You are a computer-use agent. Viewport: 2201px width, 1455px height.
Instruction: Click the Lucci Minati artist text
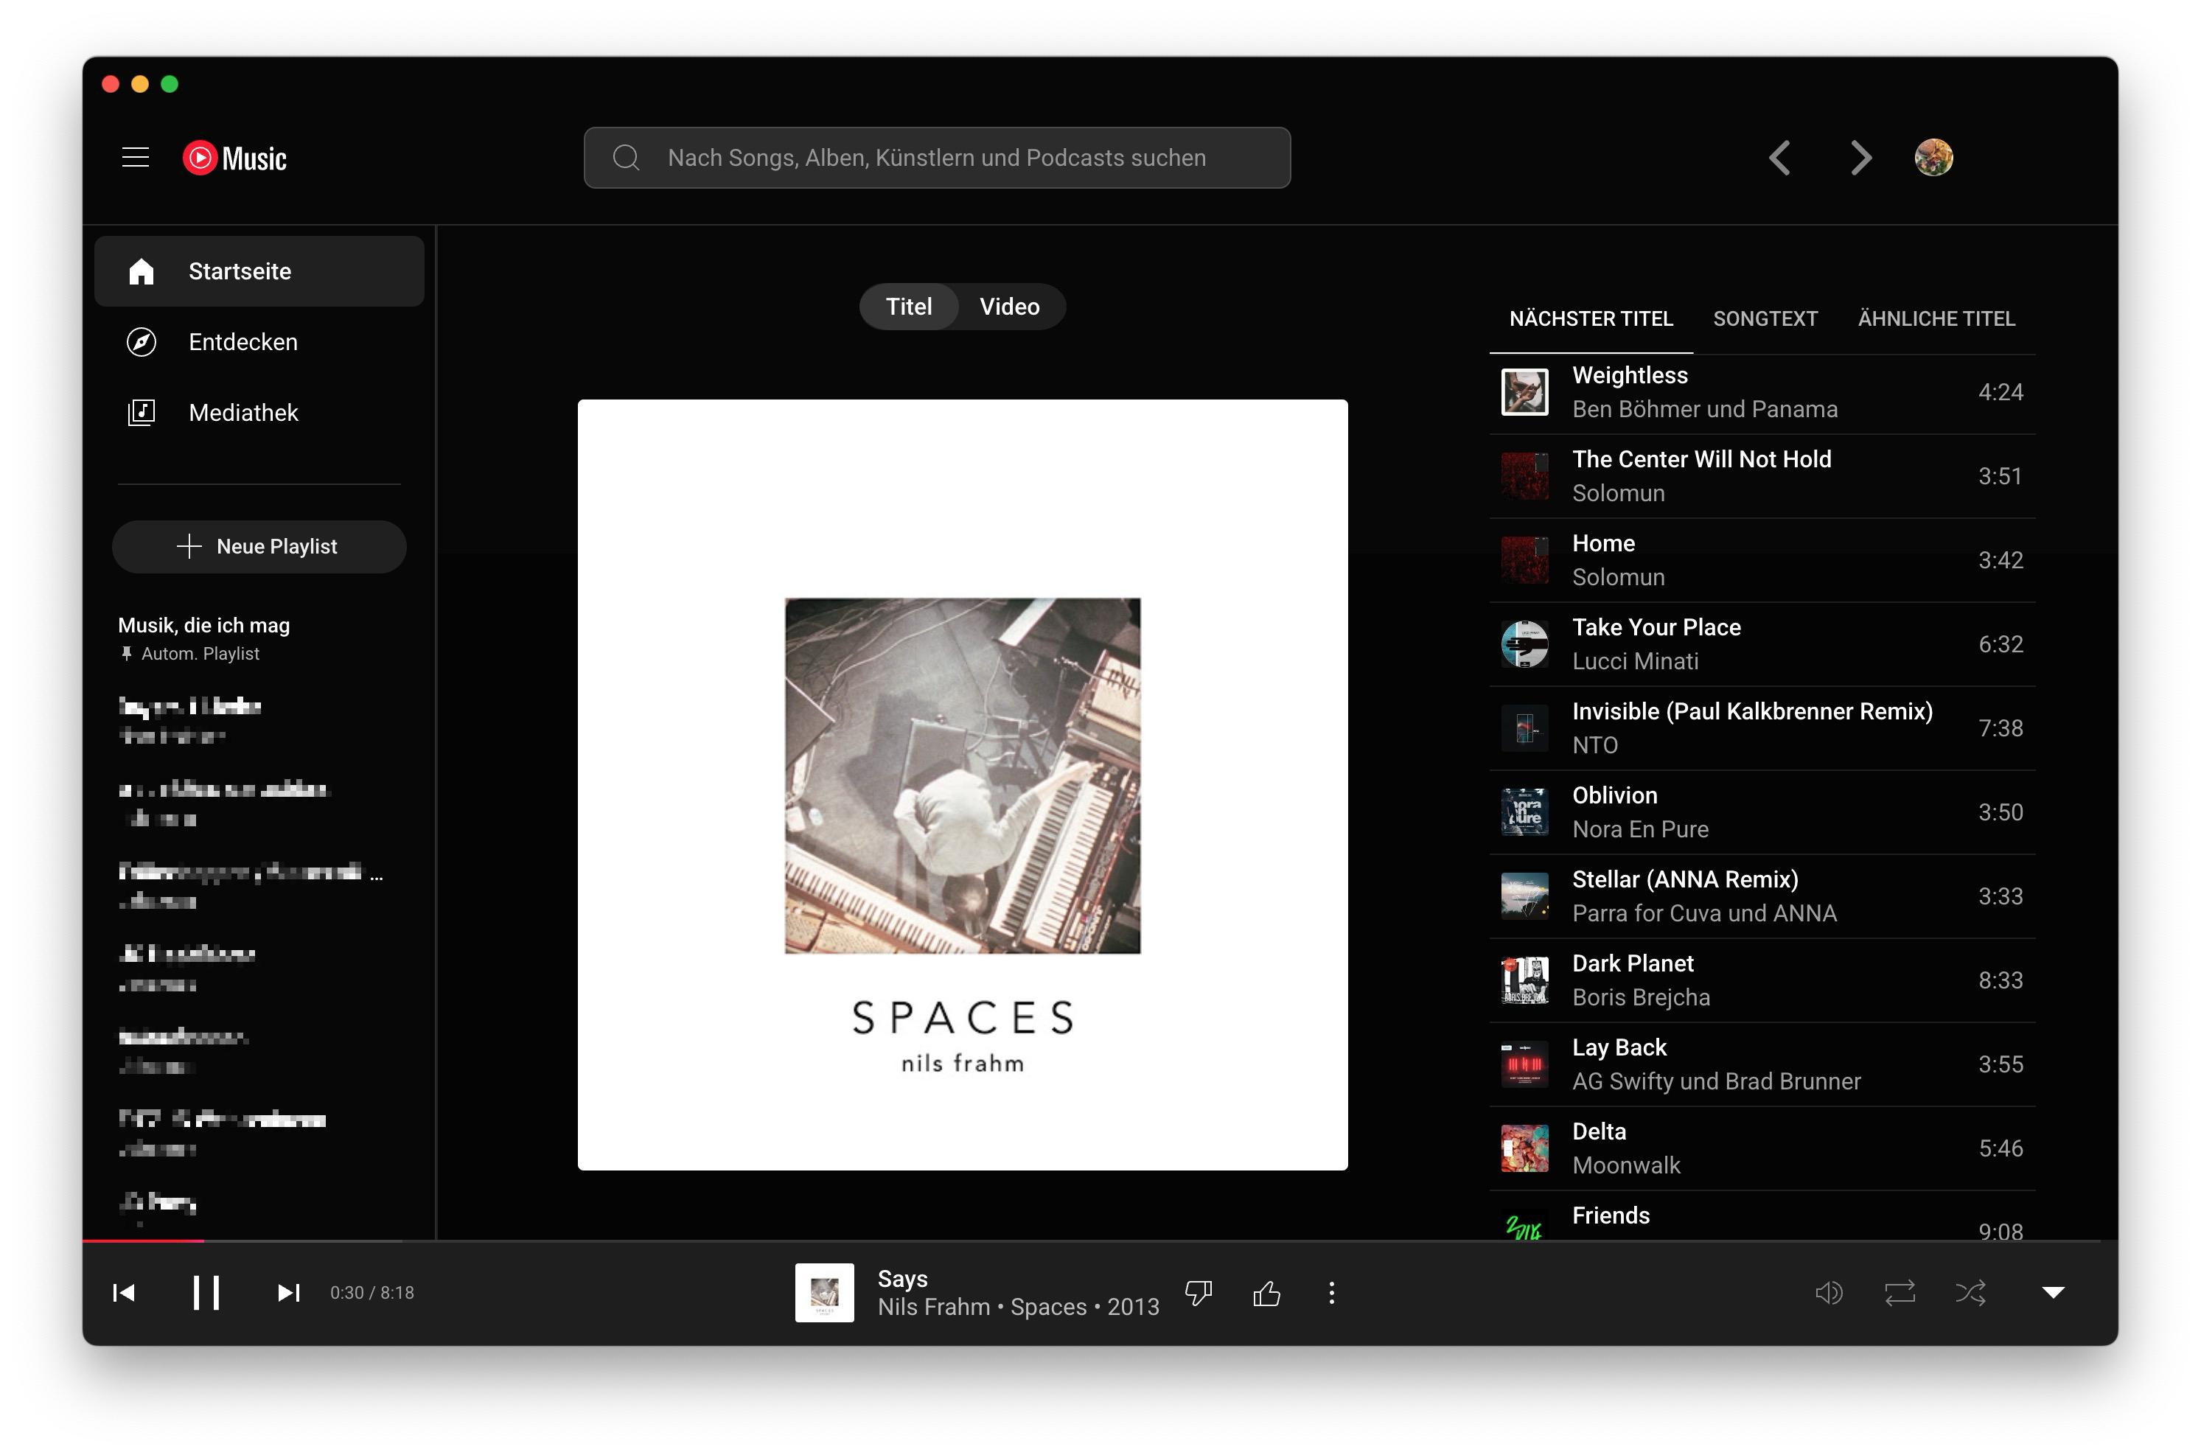[x=1635, y=662]
